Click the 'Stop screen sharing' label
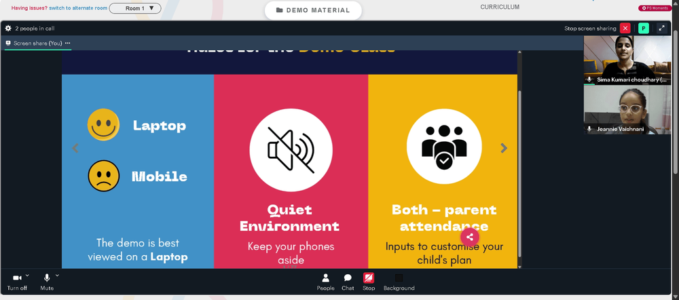The image size is (679, 300). click(590, 29)
